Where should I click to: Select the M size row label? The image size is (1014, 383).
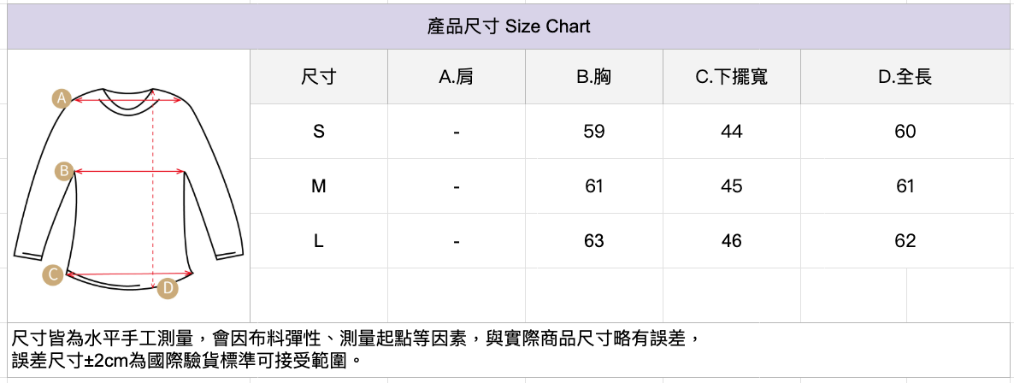[x=319, y=186]
